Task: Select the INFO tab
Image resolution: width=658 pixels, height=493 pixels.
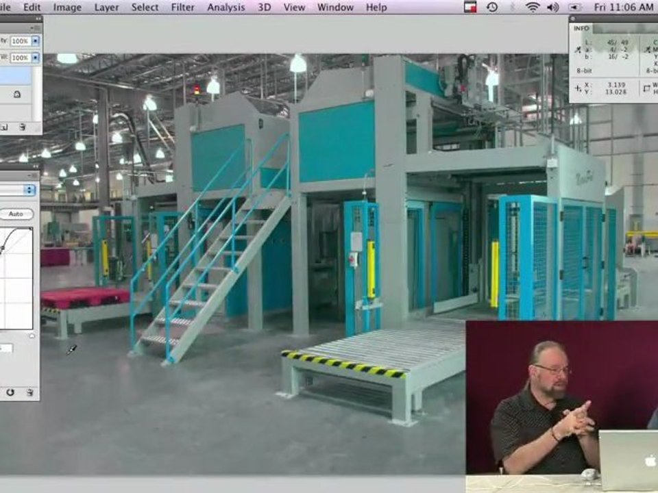Action: pos(581,28)
